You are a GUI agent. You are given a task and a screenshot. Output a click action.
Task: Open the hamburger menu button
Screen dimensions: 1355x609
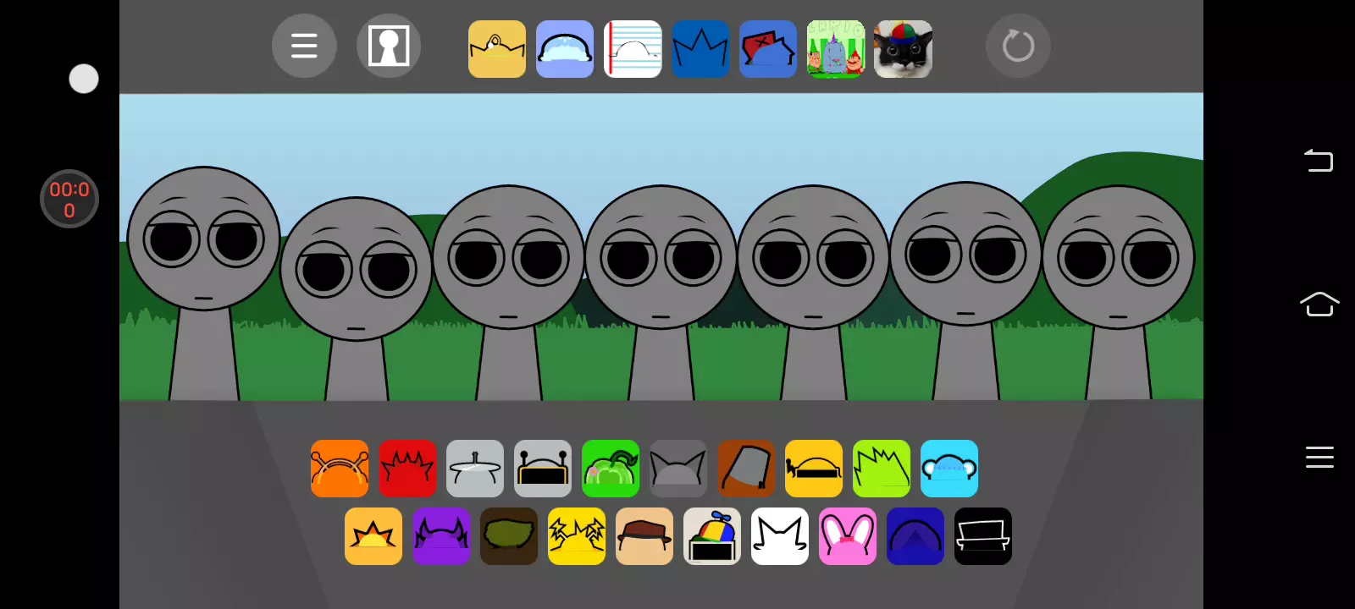(x=304, y=46)
